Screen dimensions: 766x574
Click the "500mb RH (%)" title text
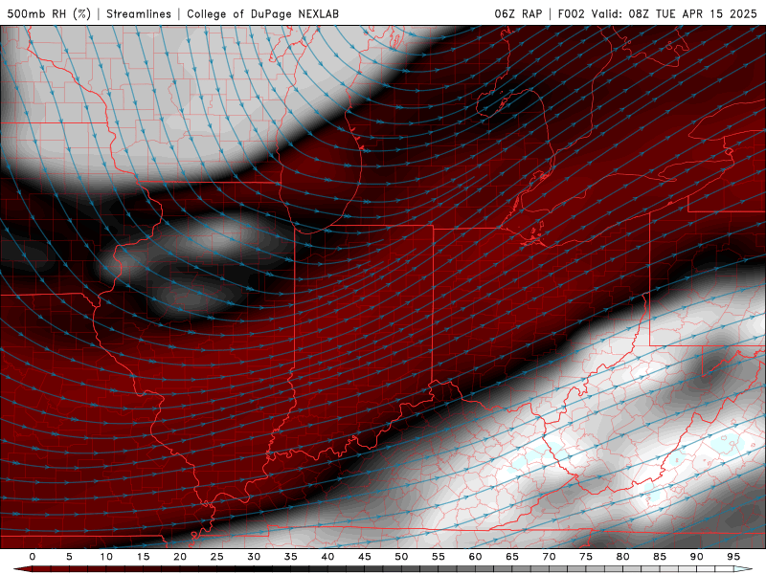coord(50,13)
